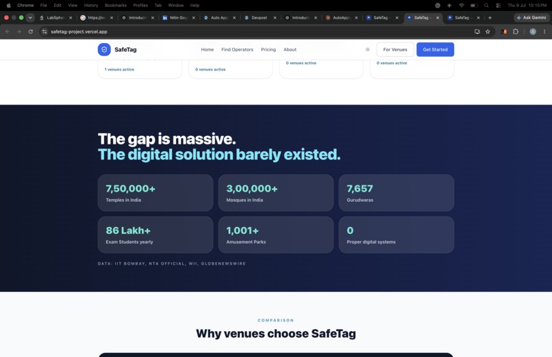
Task: Click the orange extension icon in toolbar
Action: 504,31
